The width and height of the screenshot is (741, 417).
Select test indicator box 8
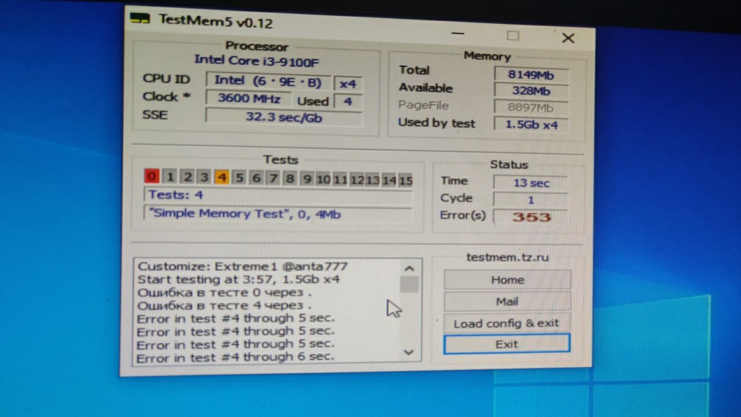click(x=290, y=178)
